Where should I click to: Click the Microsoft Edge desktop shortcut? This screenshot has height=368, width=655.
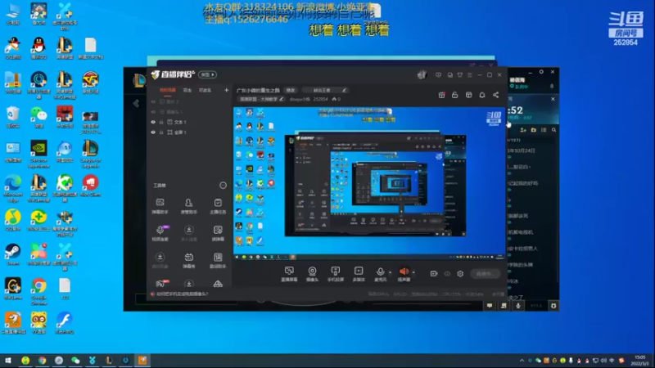[13, 189]
